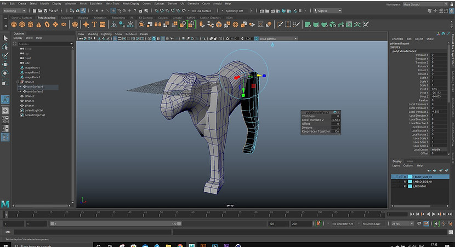Click the Render current frame clapper icon

pos(268,11)
